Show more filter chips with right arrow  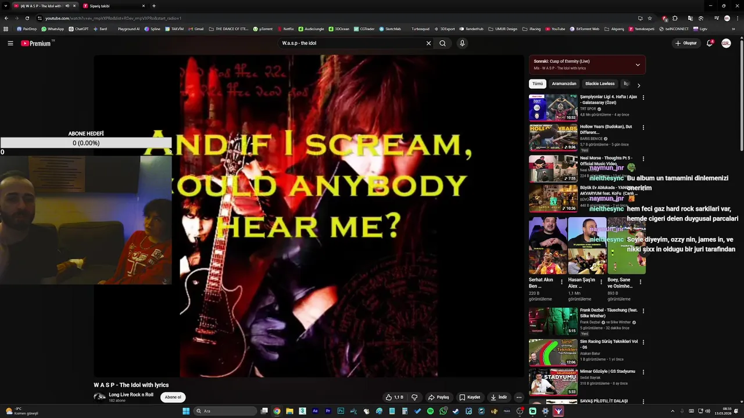[638, 85]
